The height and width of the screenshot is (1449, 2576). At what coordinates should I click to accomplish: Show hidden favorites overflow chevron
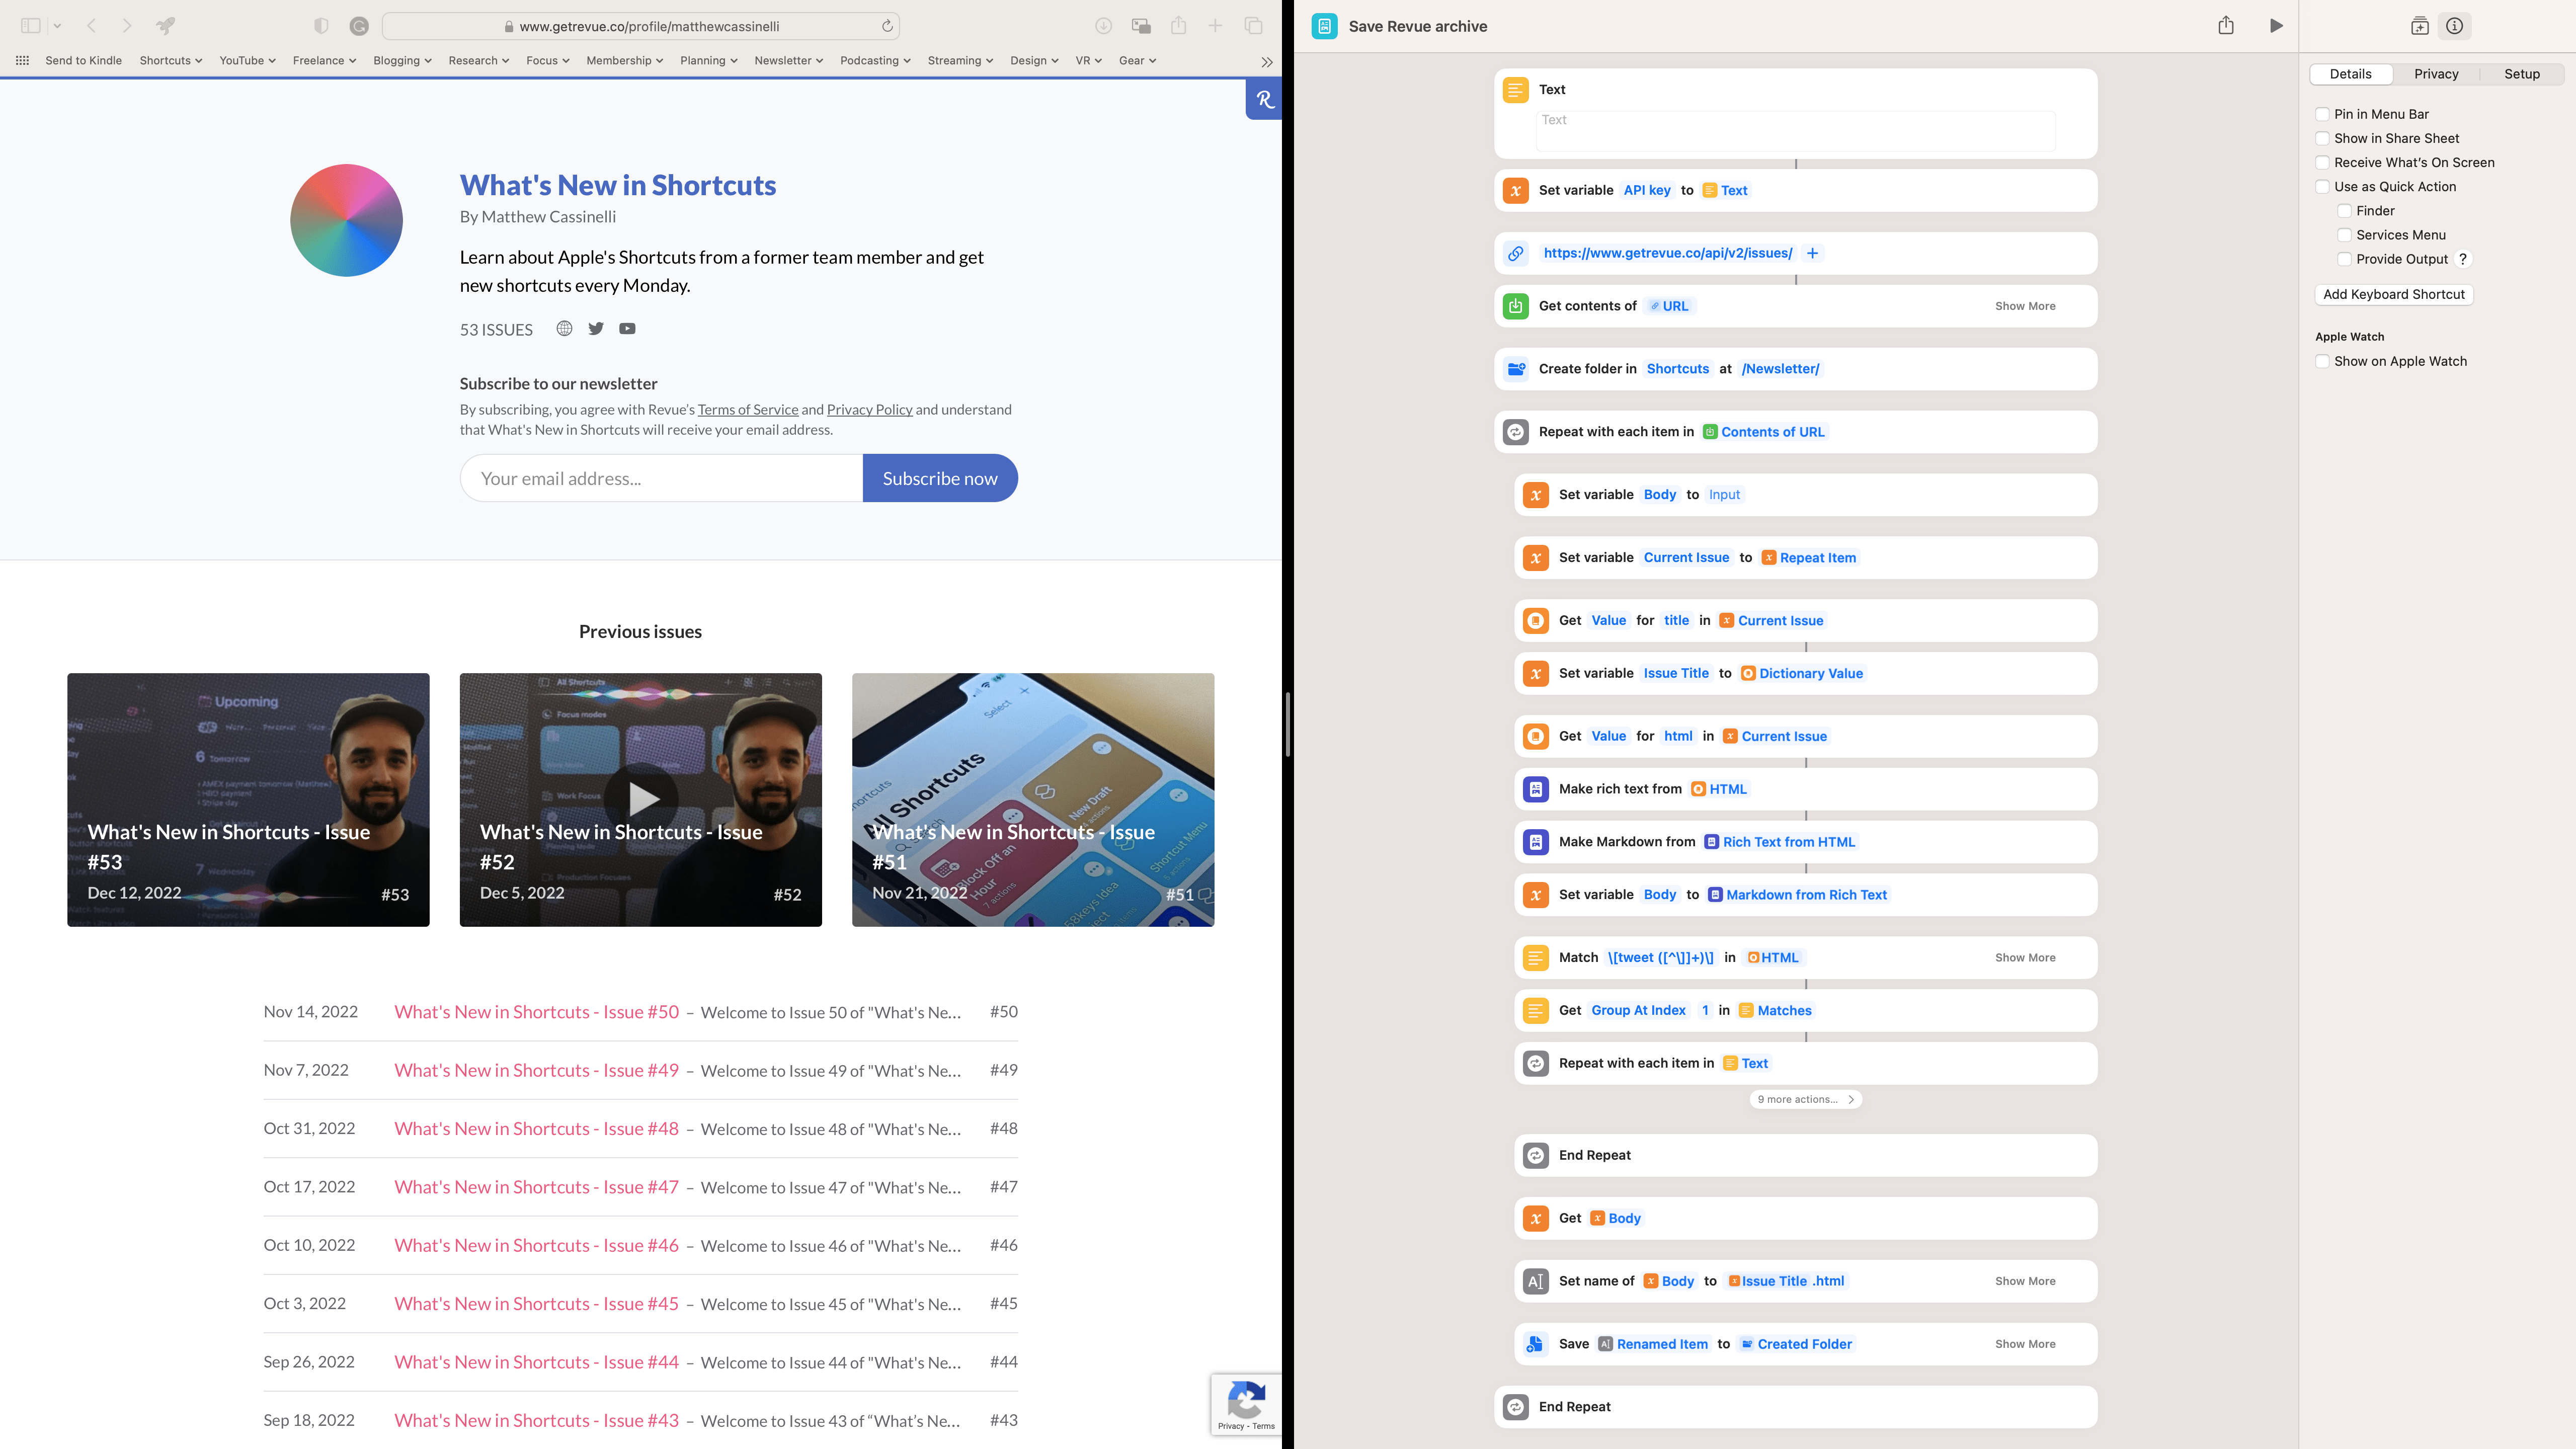[1267, 62]
